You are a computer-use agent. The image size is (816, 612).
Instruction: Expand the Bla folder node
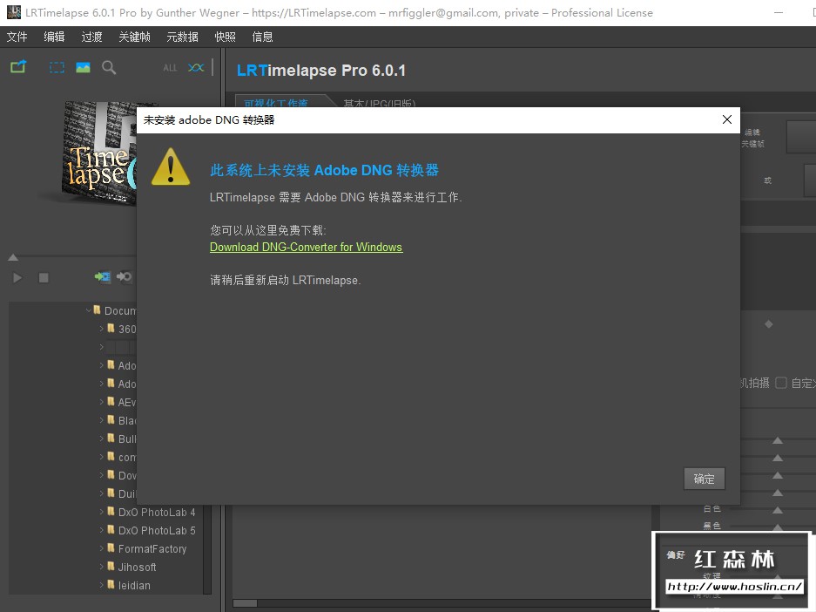102,420
